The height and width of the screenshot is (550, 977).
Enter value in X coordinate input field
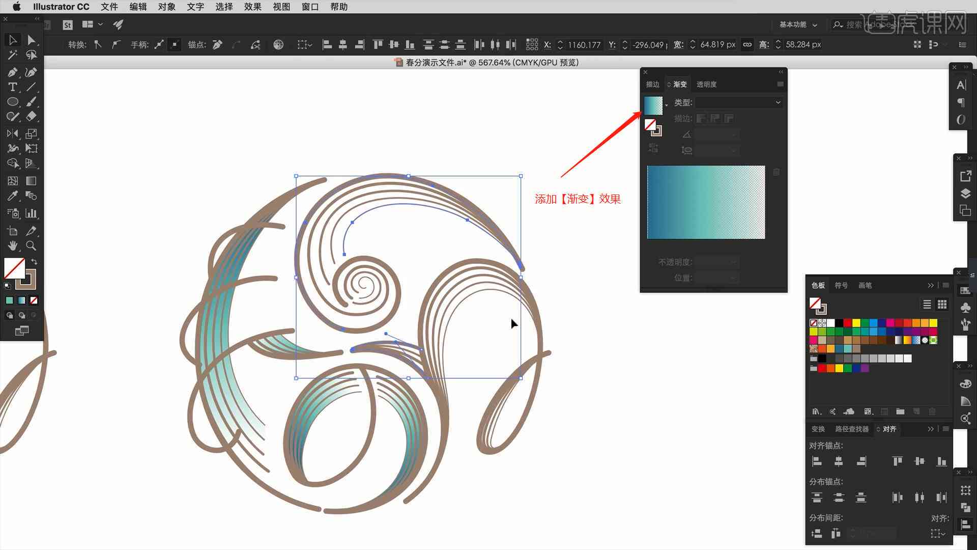pos(583,44)
